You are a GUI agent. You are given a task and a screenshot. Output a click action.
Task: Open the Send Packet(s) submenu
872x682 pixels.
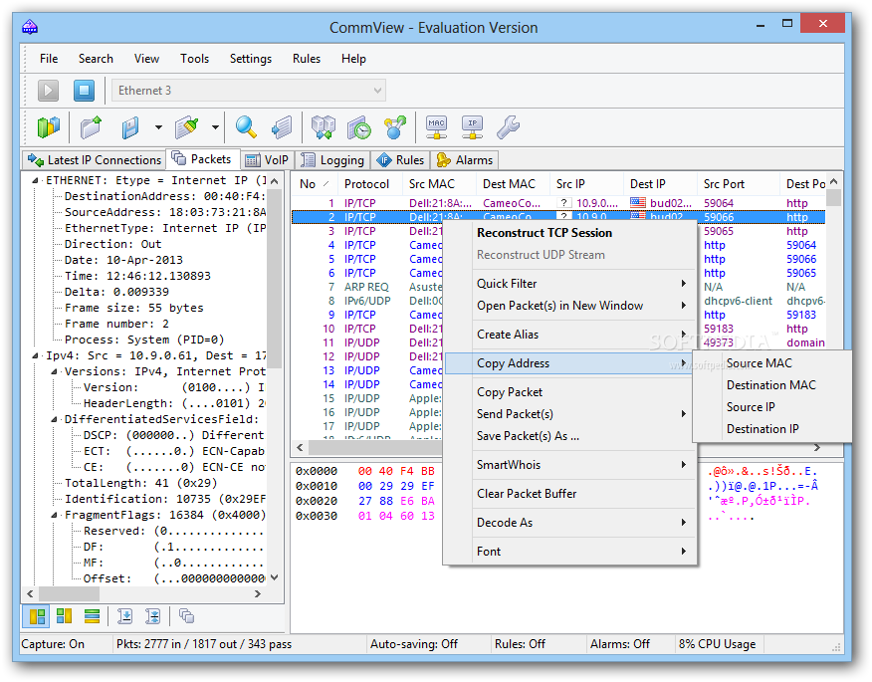(570, 414)
